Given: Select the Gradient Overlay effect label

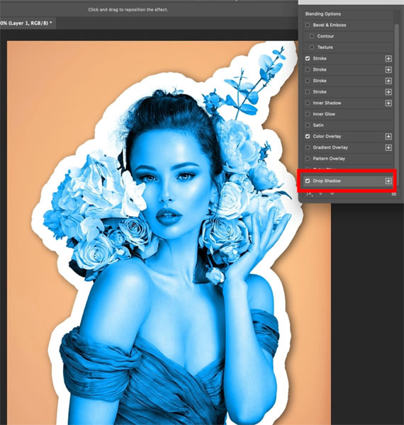Looking at the screenshot, I should click(330, 147).
